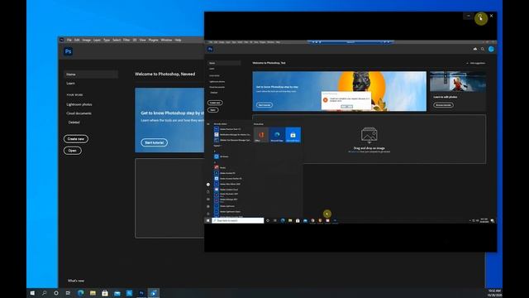Select Home in back Photoshop sidebar
The image size is (529, 298).
91,74
